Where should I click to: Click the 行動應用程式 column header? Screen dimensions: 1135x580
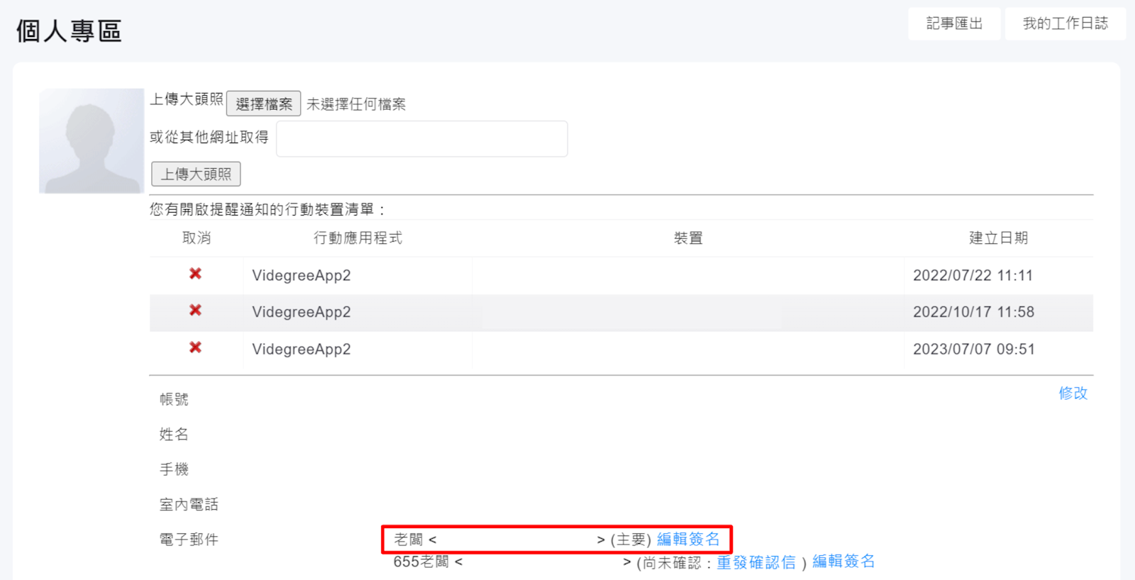[x=358, y=238]
